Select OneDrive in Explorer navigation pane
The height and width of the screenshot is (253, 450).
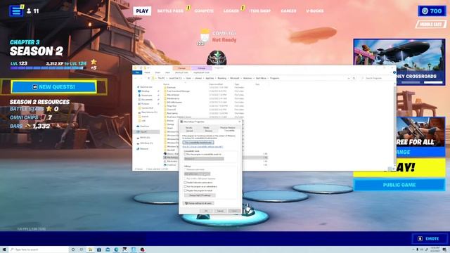coord(143,126)
